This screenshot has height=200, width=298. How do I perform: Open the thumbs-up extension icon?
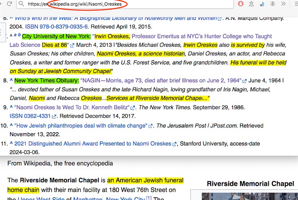click(x=262, y=4)
